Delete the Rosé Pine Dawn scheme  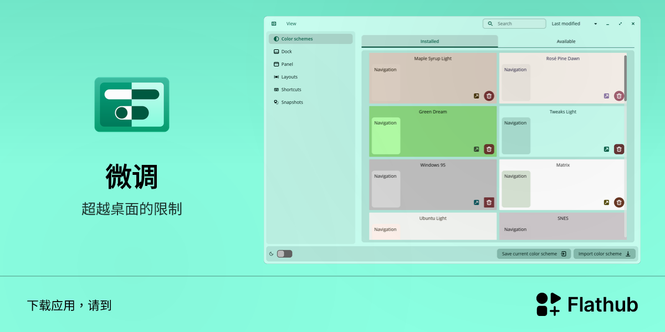click(619, 96)
